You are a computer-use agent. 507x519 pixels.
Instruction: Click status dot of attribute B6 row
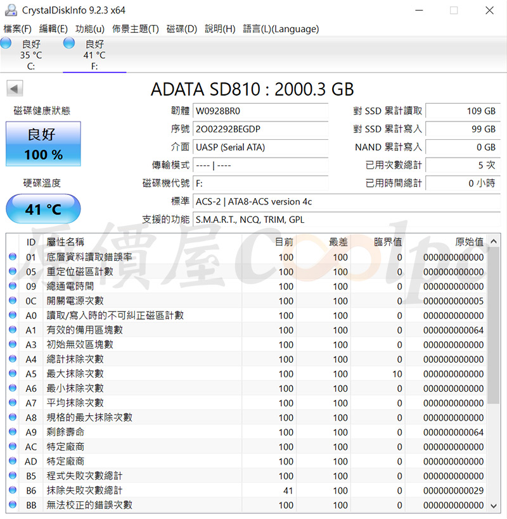coord(13,490)
